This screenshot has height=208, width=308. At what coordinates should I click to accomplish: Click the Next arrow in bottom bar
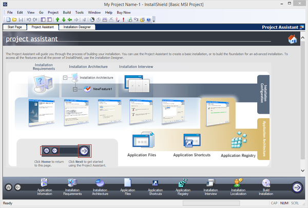click(297, 188)
